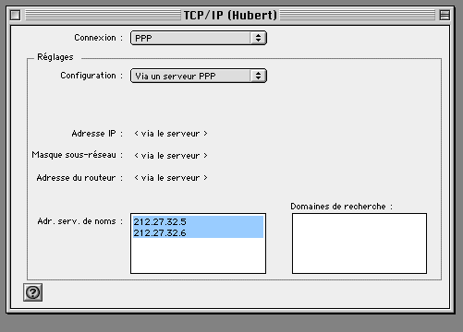The image size is (463, 332).
Task: Click the Domaines de recherche field
Action: coord(359,243)
